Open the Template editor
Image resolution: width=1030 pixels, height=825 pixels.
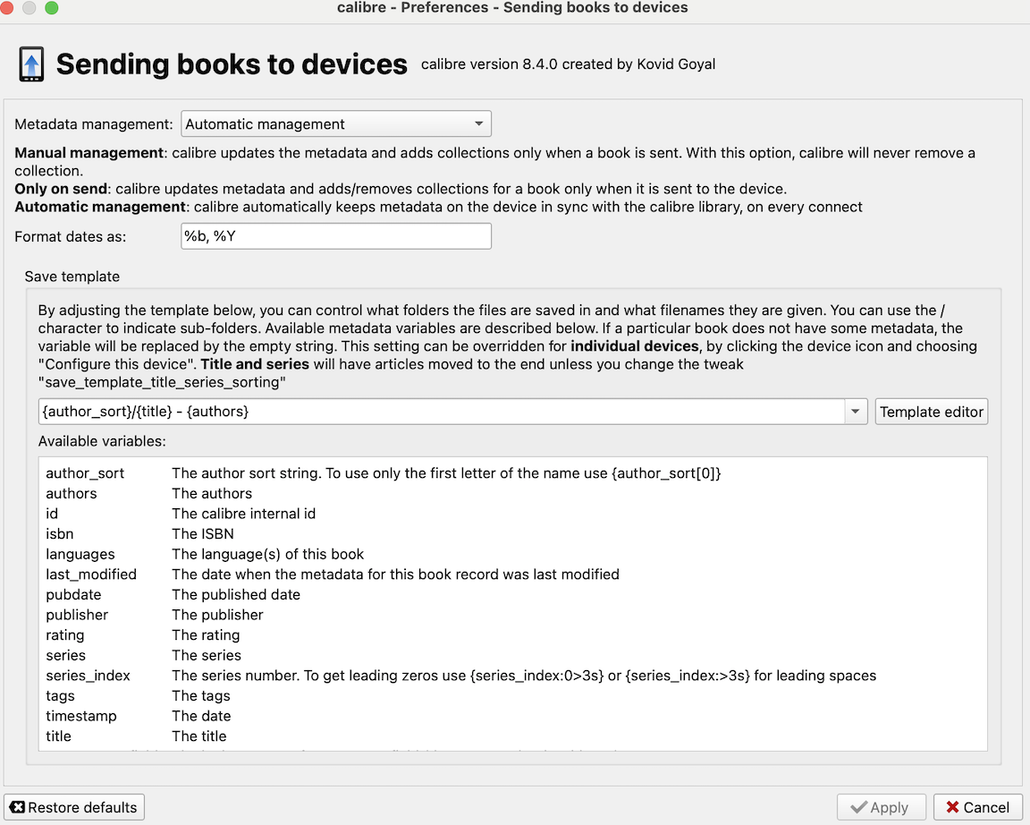point(931,412)
